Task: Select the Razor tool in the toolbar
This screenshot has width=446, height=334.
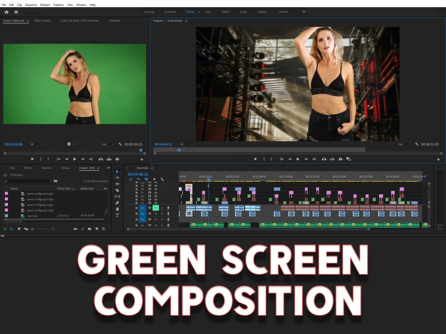Action: (x=117, y=190)
